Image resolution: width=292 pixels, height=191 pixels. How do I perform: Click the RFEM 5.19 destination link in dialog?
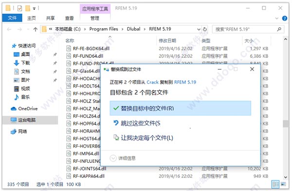(x=185, y=82)
